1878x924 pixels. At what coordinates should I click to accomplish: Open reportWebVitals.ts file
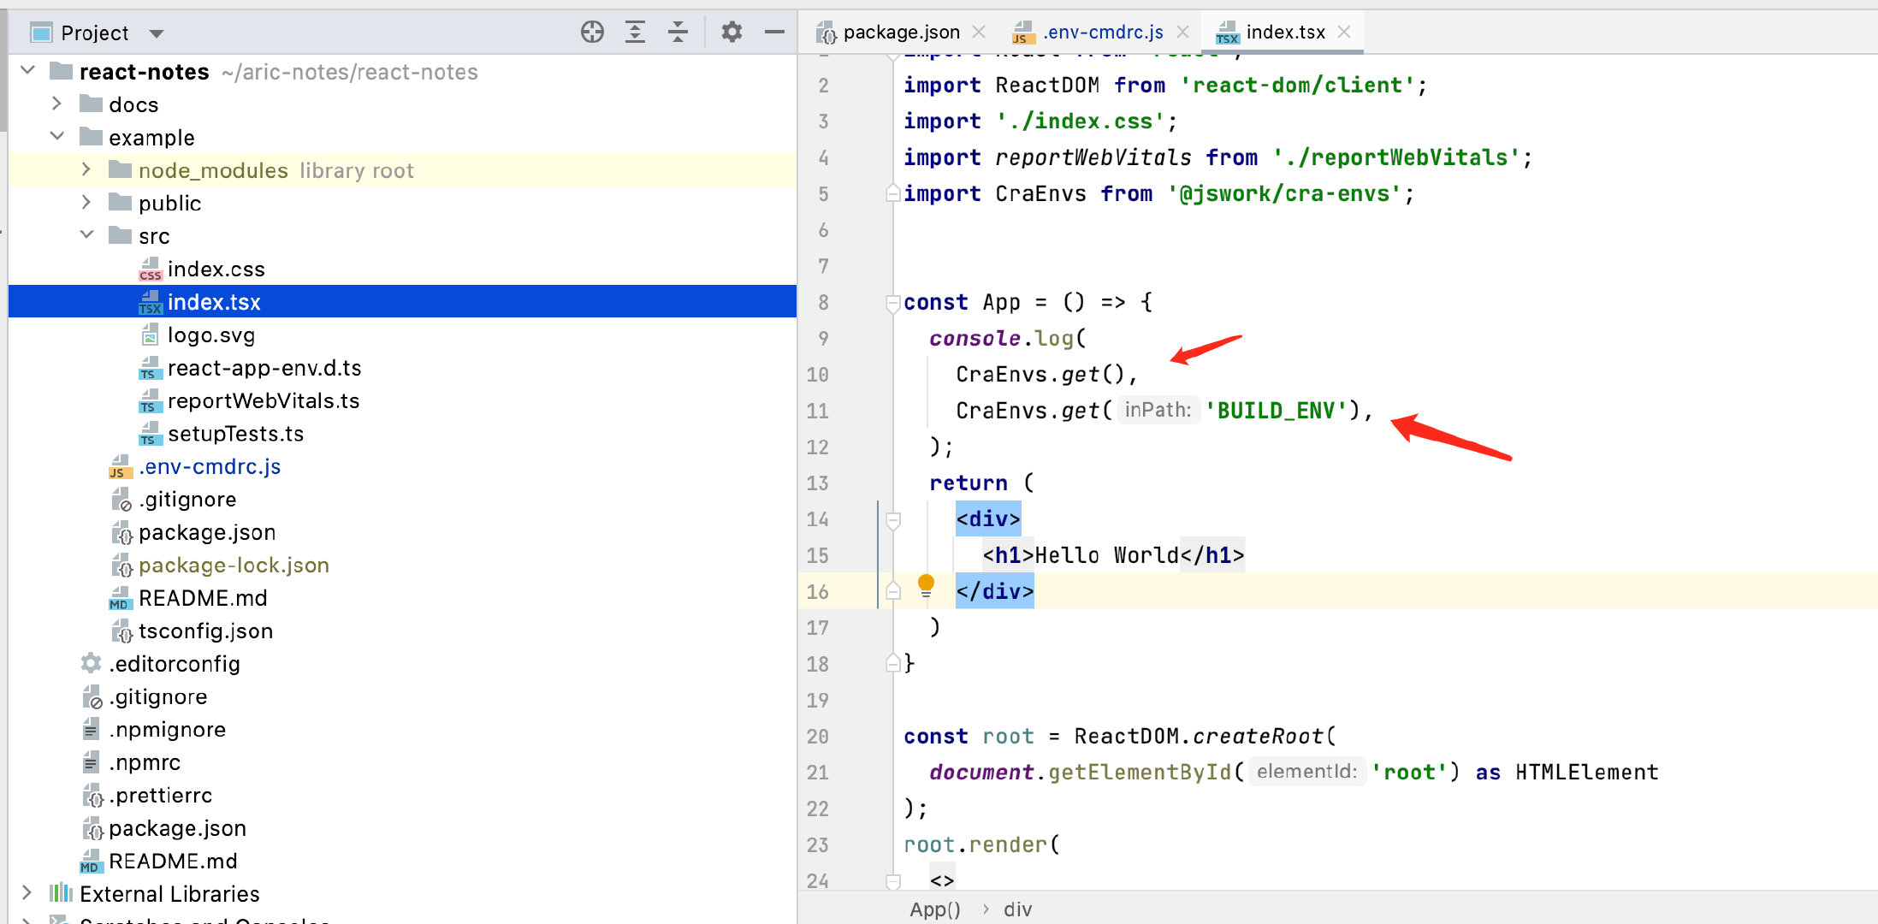(x=264, y=400)
